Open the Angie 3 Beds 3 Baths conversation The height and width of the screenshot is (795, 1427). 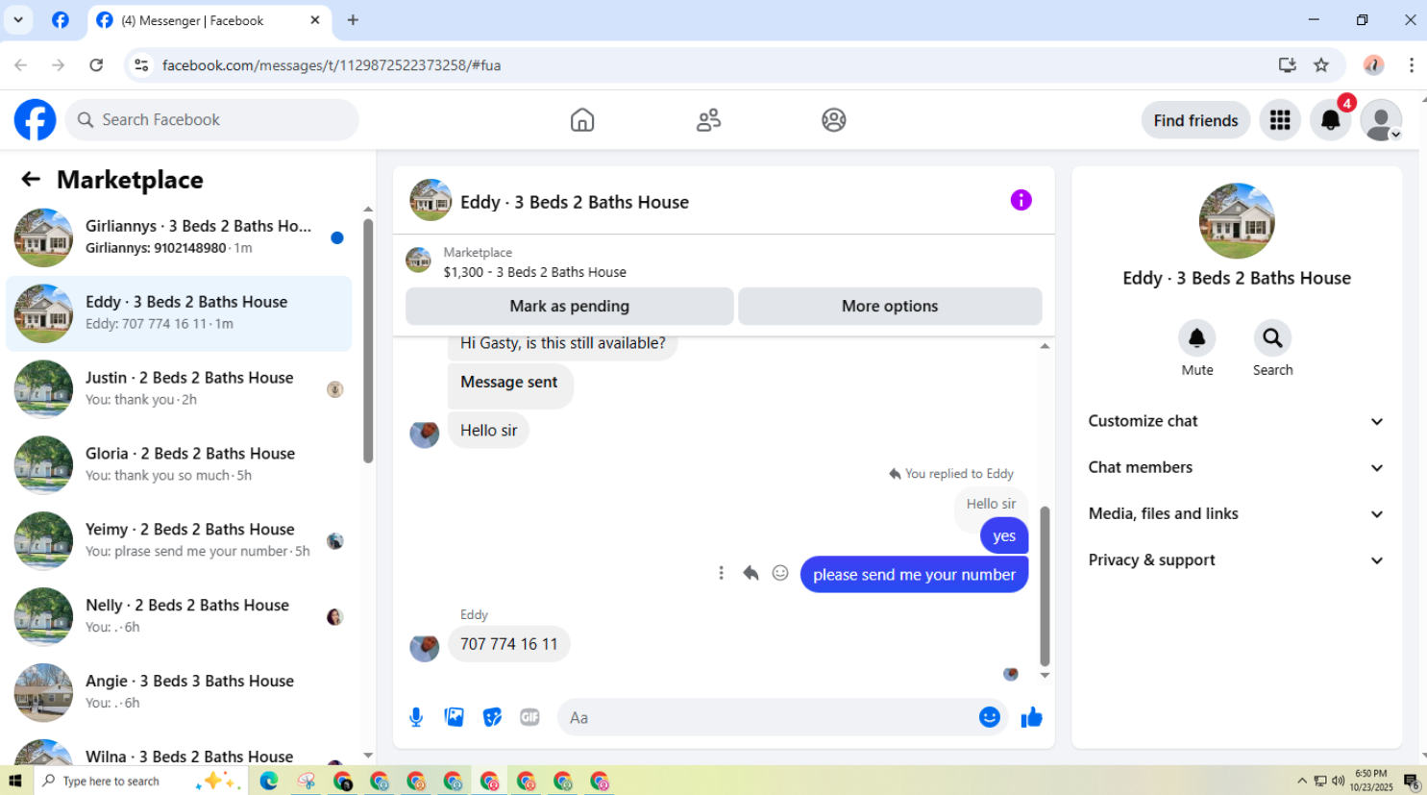[x=179, y=693]
